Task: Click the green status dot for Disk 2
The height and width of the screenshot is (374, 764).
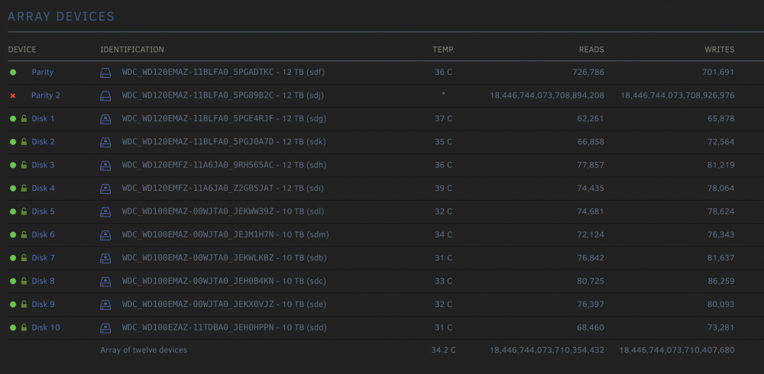Action: [x=13, y=142]
